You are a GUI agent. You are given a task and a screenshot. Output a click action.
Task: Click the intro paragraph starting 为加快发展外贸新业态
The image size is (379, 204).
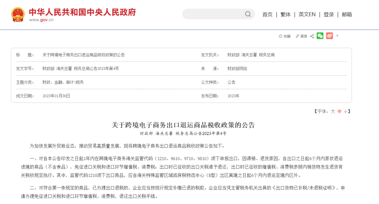(127, 146)
